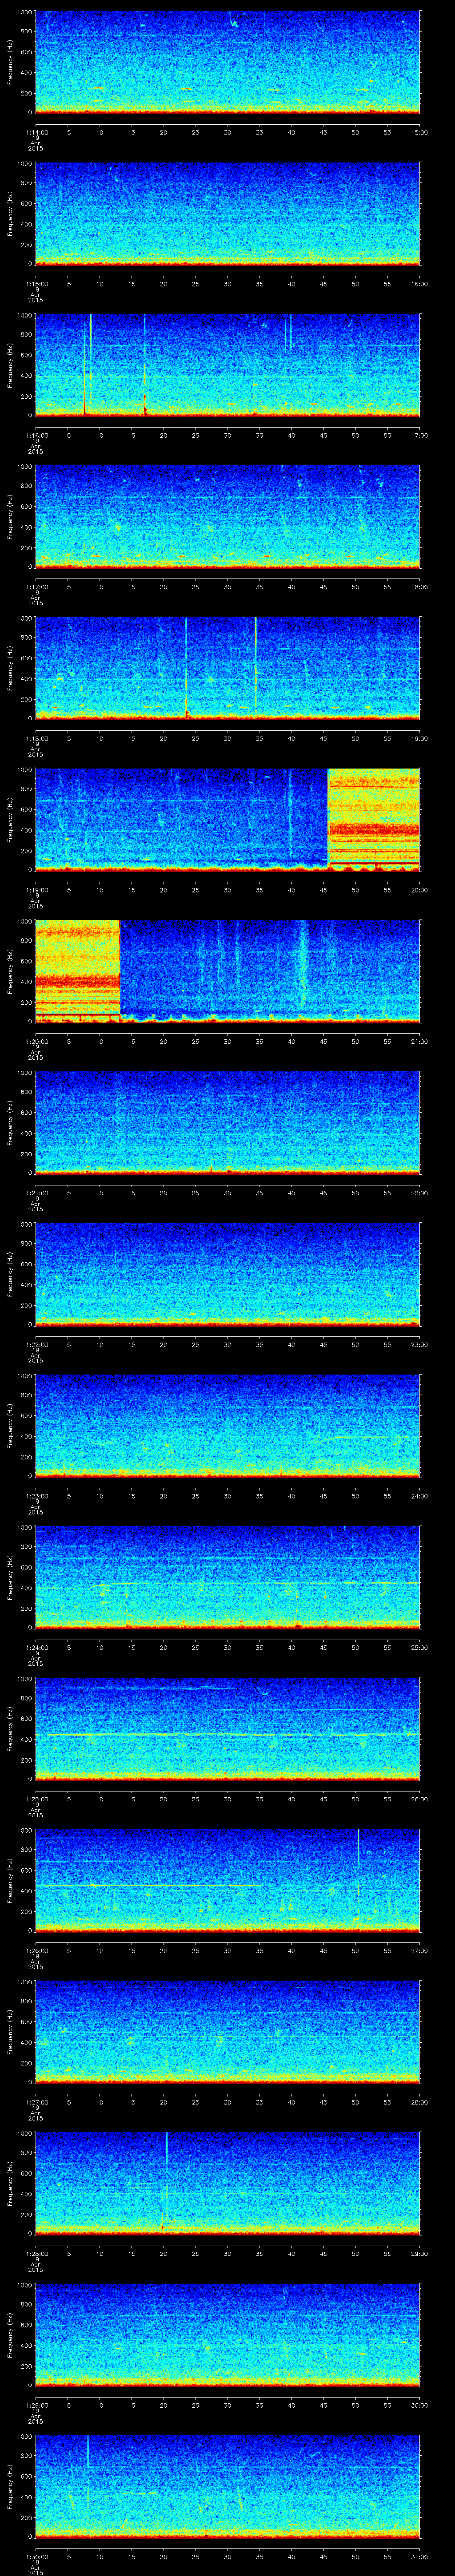Click the '45' second tick under the 1:19:00 panel
Screen dimensions: 455x2576
pyautogui.click(x=324, y=890)
